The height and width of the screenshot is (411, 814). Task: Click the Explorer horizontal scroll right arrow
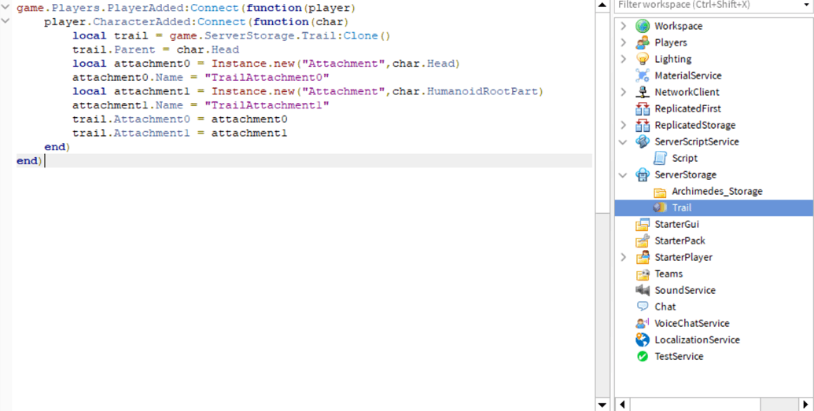pyautogui.click(x=805, y=405)
